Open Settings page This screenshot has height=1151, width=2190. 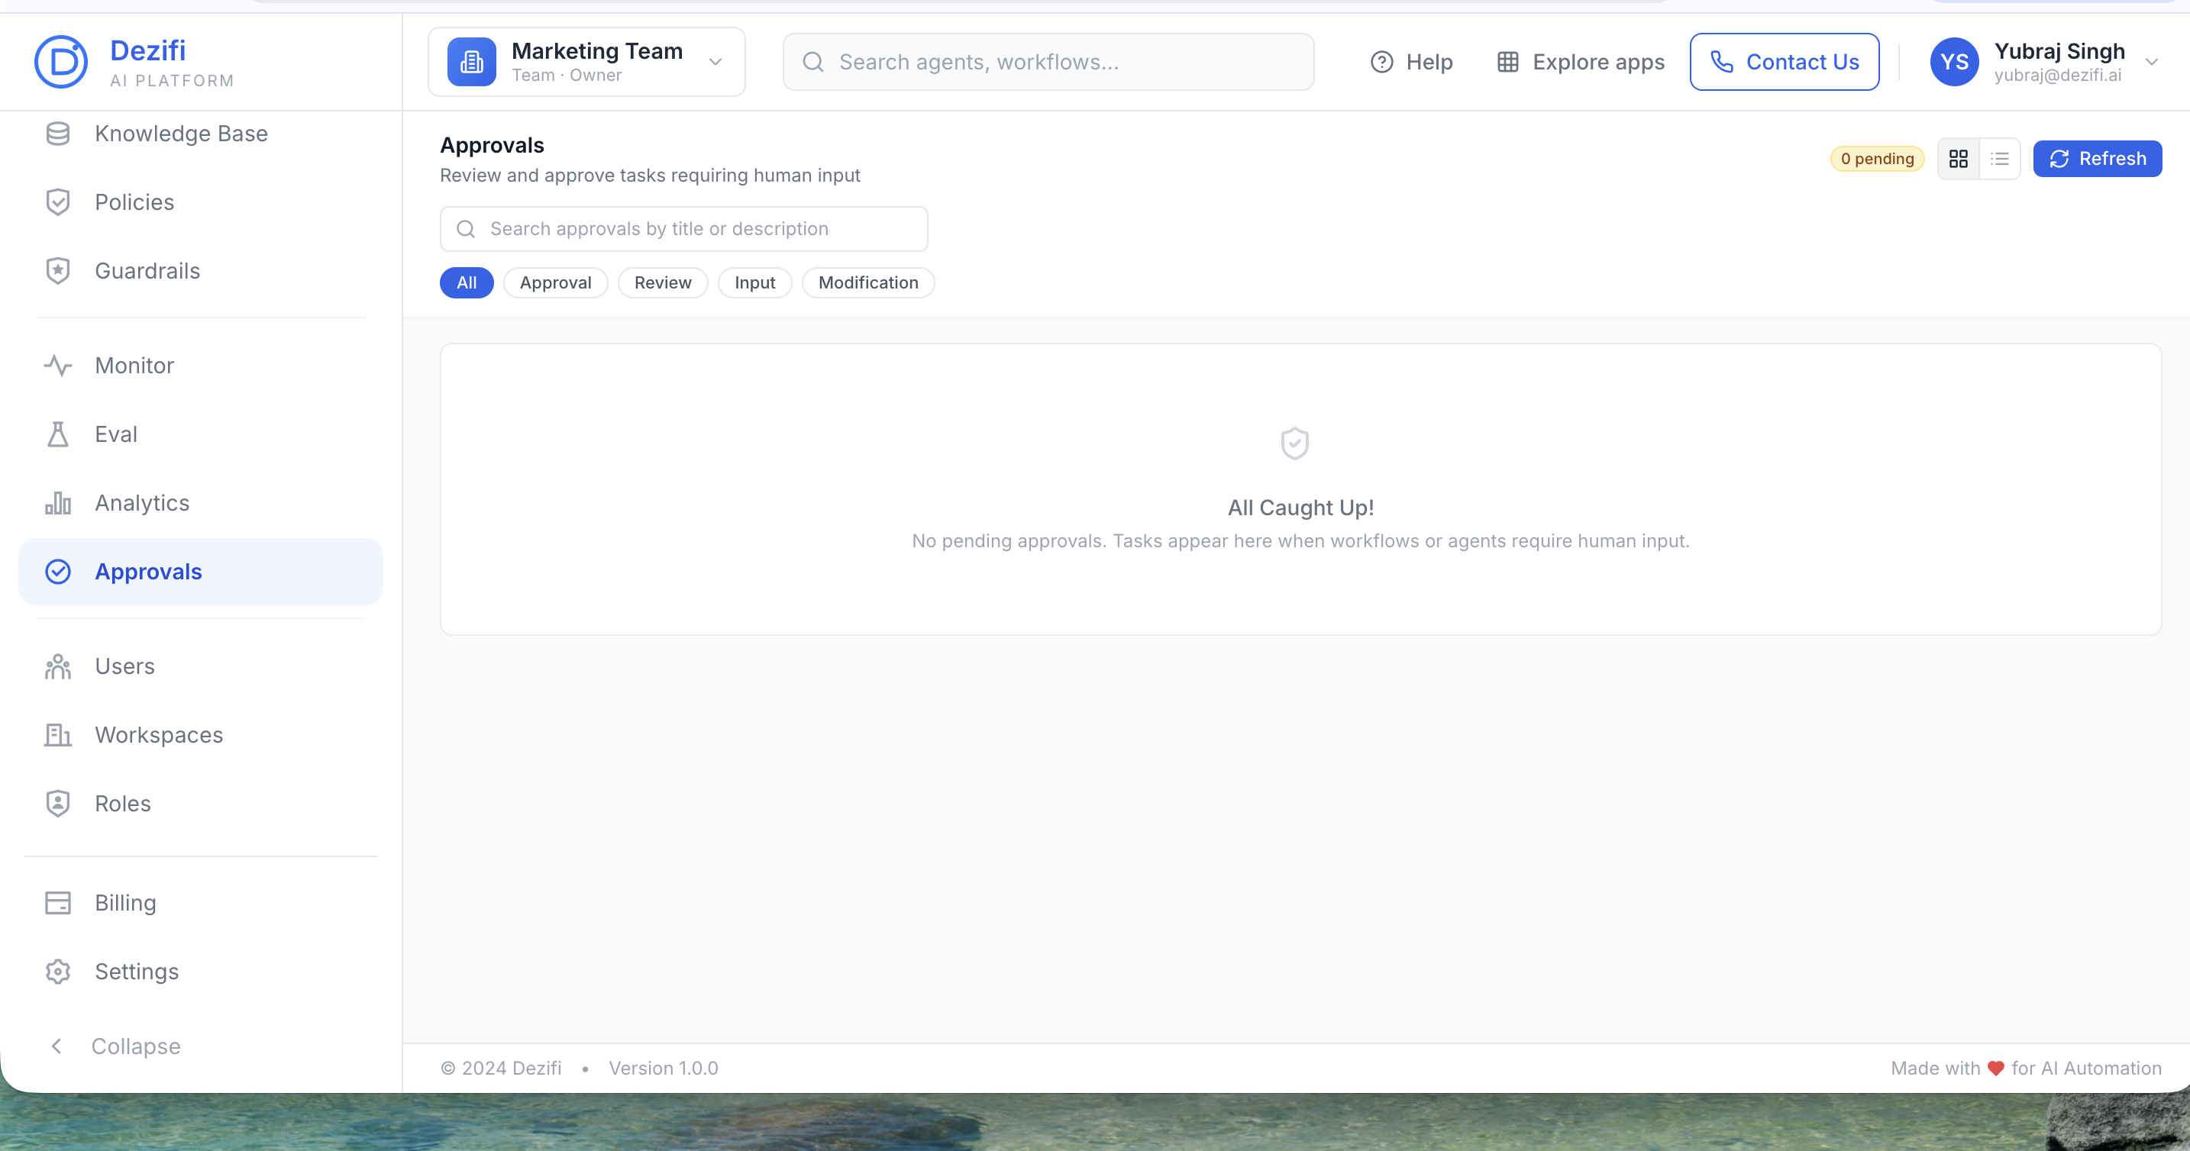tap(201, 972)
